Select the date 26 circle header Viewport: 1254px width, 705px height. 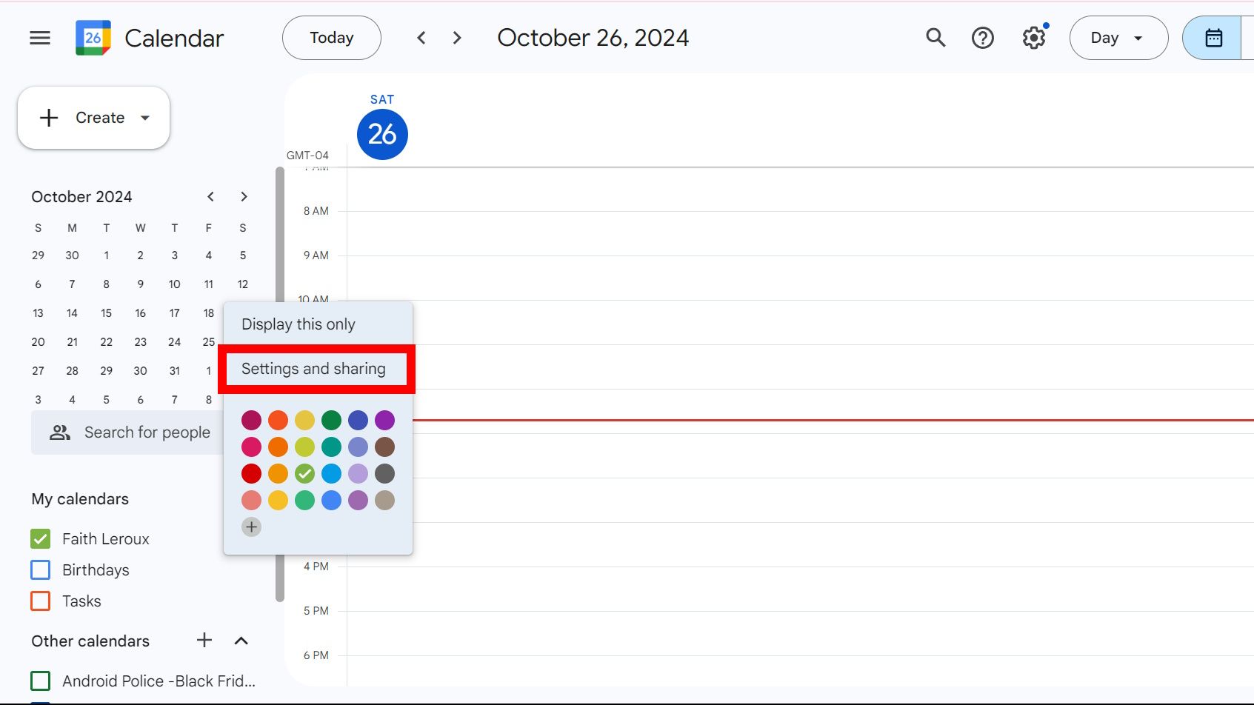coord(382,134)
